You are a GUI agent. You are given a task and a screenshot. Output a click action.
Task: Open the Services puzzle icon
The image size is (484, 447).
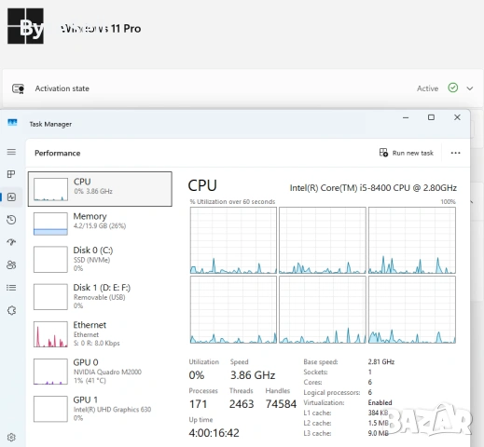[11, 310]
